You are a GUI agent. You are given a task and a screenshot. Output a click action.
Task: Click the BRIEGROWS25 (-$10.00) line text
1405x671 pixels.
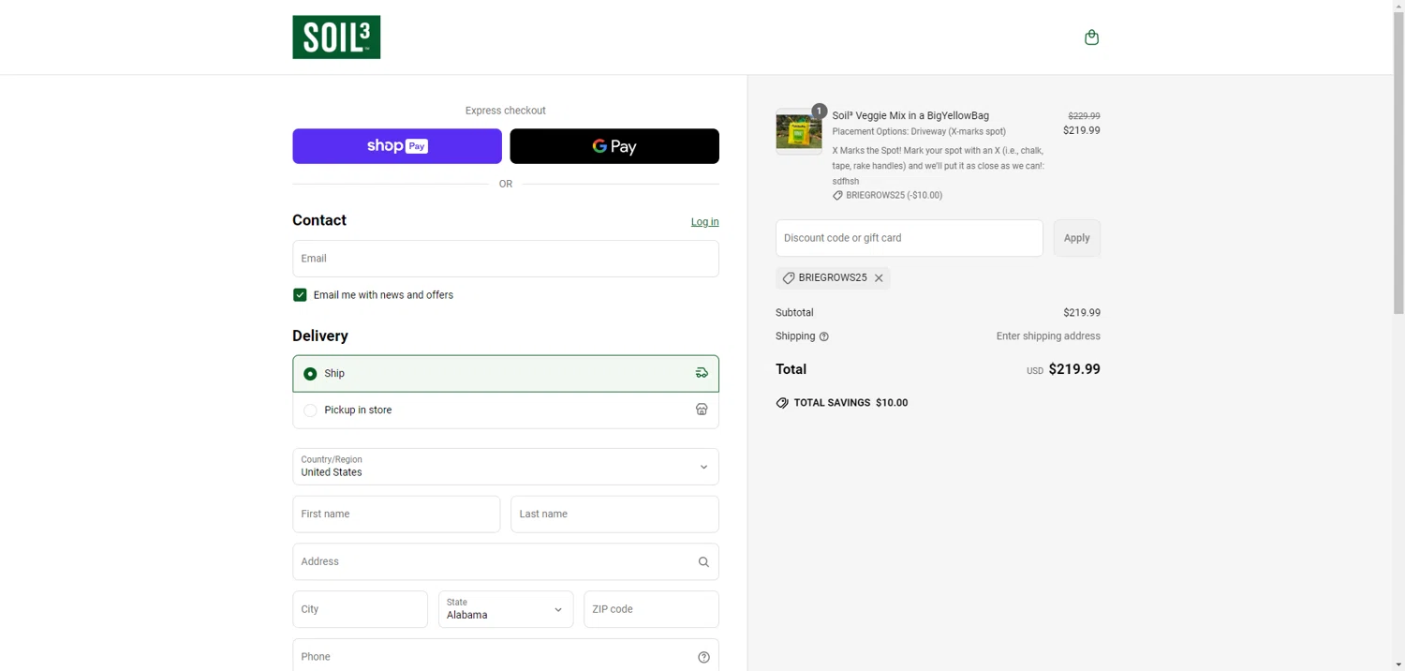894,196
